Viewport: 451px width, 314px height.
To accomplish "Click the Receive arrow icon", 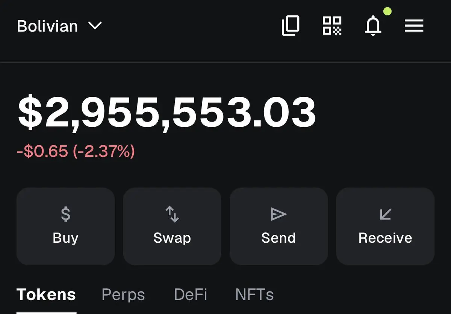I will click(x=385, y=214).
